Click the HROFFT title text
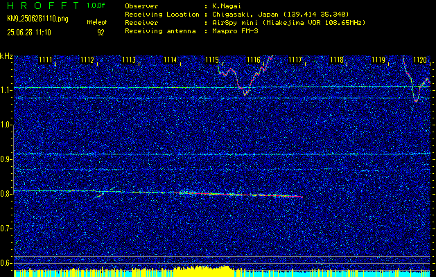Image resolution: width=436 pixels, height=277 pixels. (x=44, y=6)
